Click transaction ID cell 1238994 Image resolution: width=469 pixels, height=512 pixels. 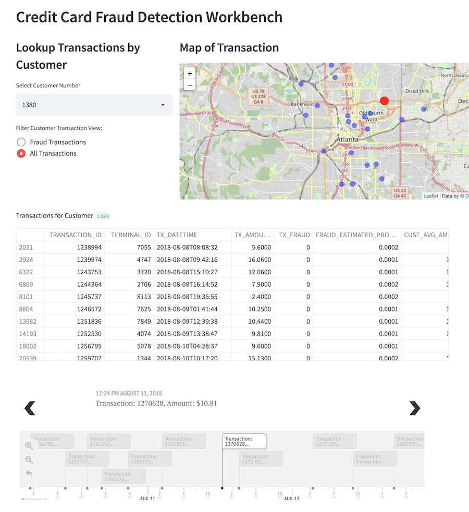75,248
